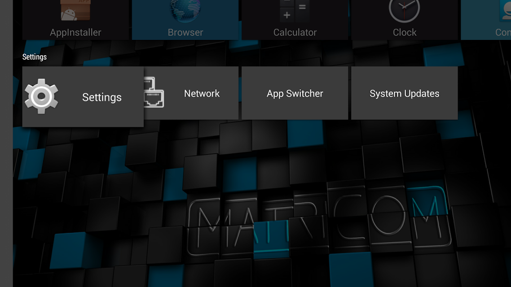Click the Settings section heading text
Screen dimensions: 511x287
point(34,57)
